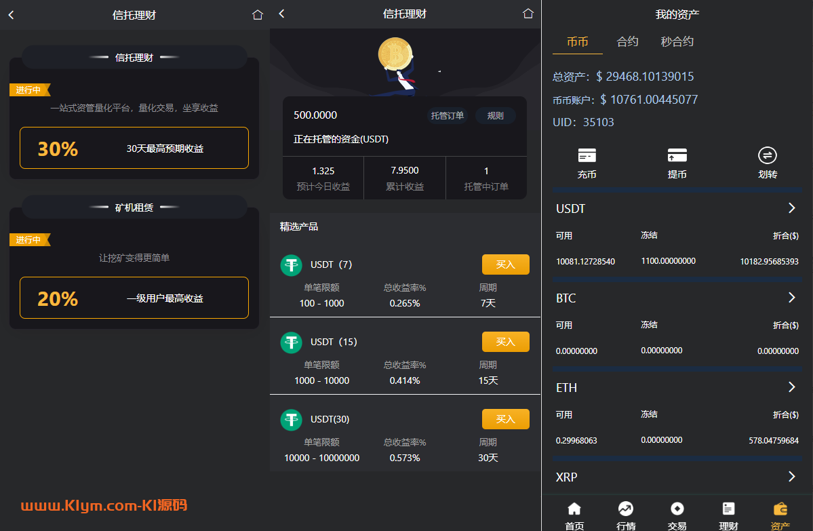Open 行情 market in bottom navigation
813x531 pixels.
click(x=626, y=517)
